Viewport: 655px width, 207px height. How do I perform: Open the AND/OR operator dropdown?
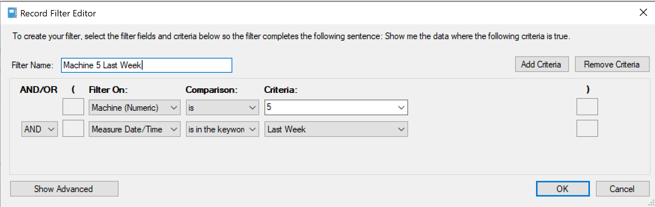pyautogui.click(x=40, y=129)
